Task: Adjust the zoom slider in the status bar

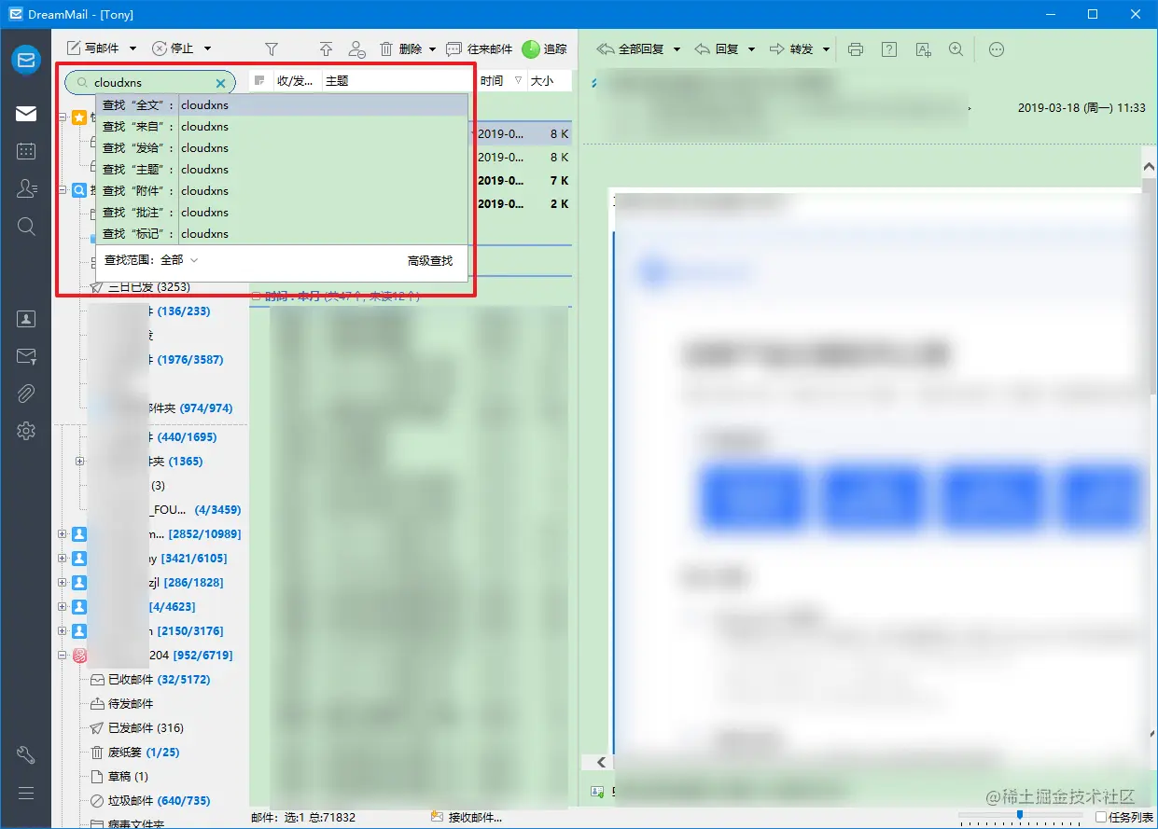Action: (x=1020, y=815)
